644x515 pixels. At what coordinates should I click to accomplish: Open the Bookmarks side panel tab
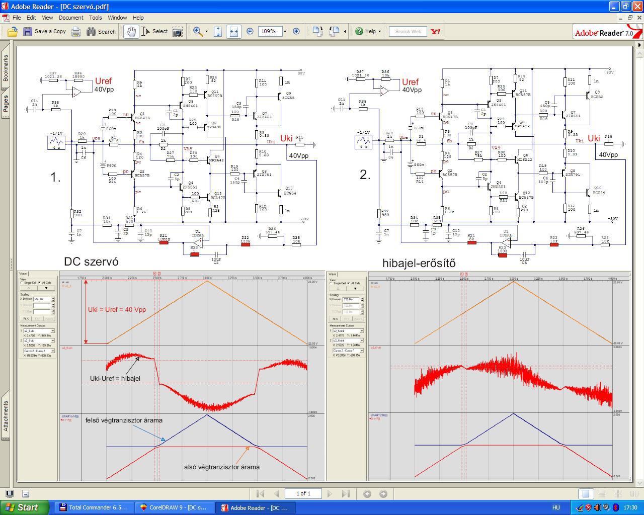[6, 68]
